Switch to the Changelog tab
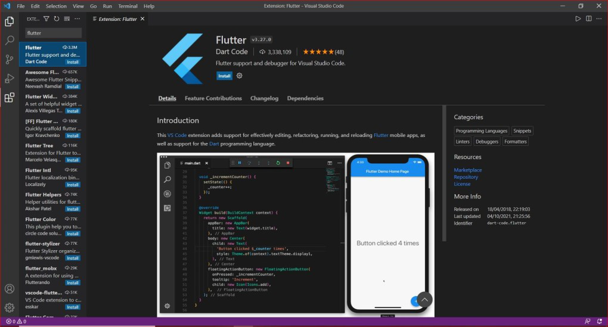This screenshot has height=327, width=608. [x=265, y=98]
